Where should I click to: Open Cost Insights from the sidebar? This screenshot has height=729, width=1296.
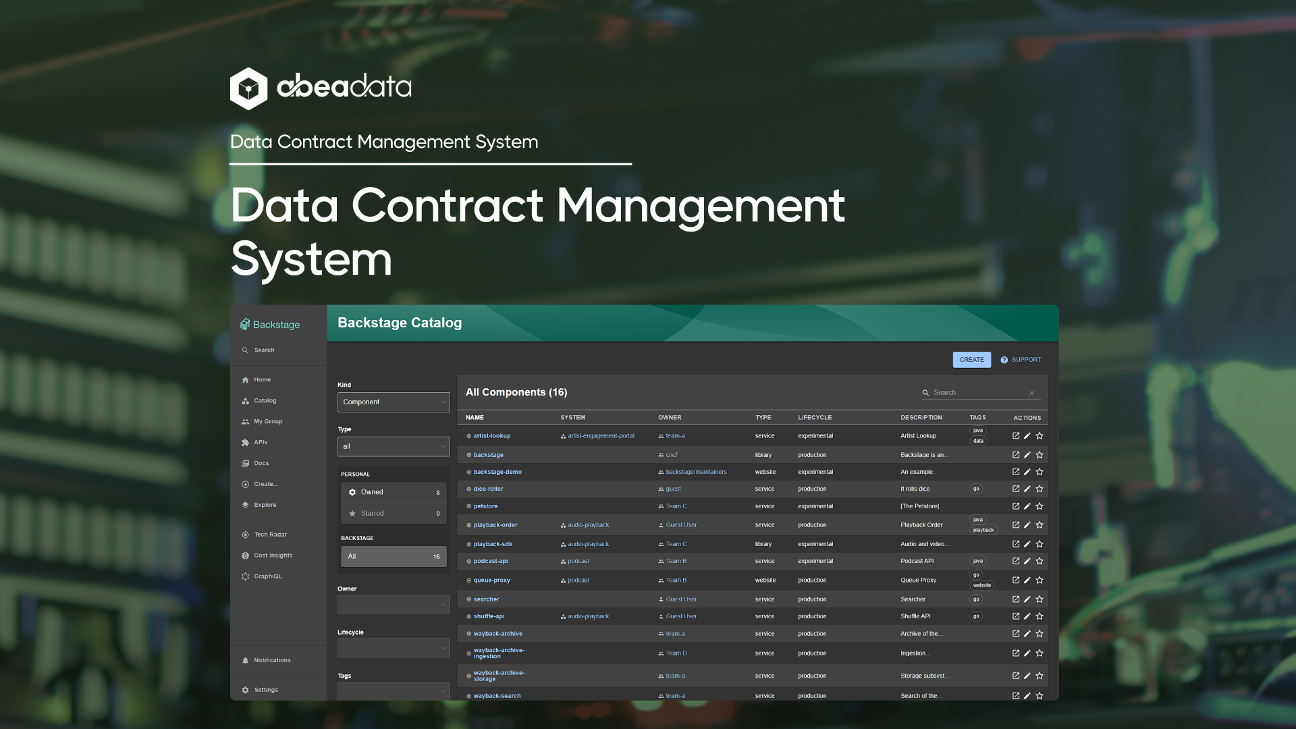coord(273,556)
